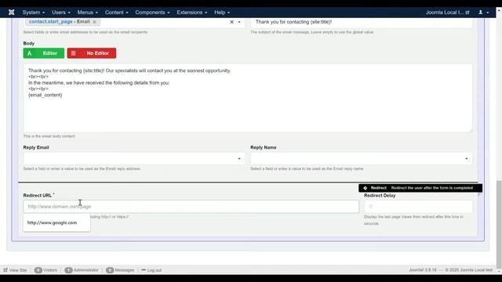Open the Content menu
The width and height of the screenshot is (502, 282).
pos(117,13)
